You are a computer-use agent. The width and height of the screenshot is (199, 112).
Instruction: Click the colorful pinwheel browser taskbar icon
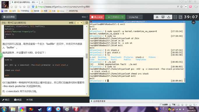point(22,109)
